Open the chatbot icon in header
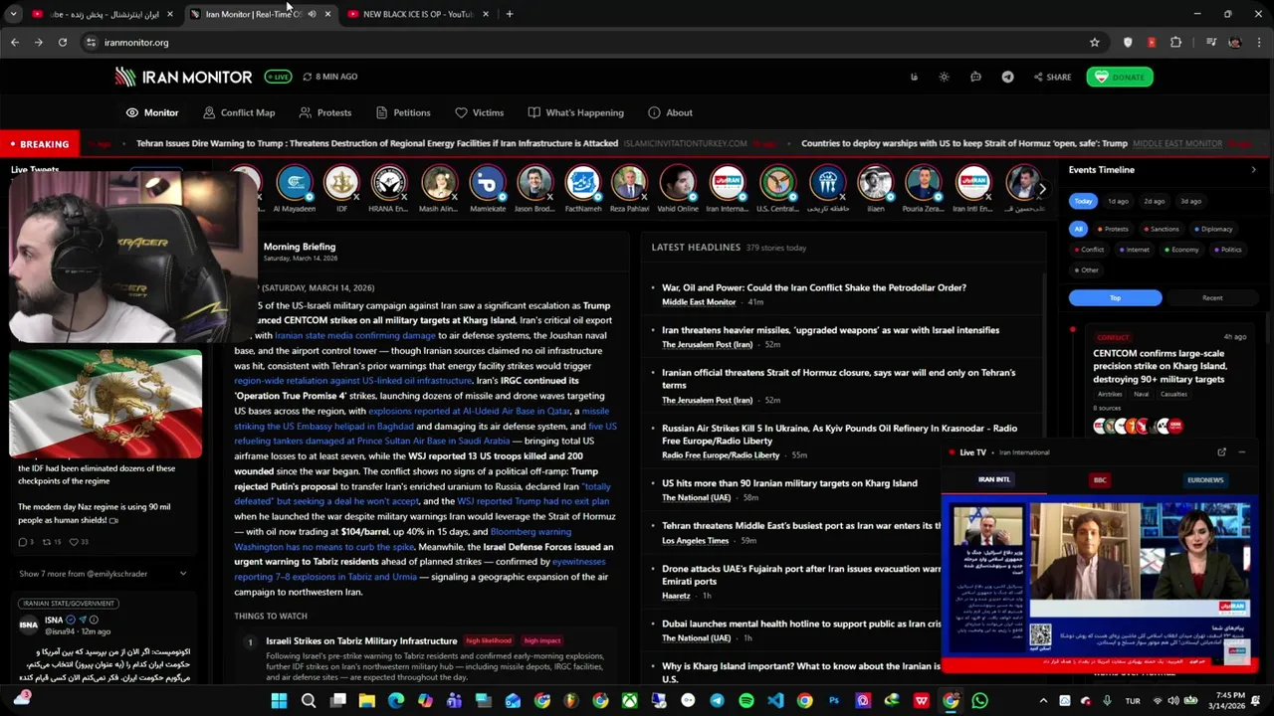This screenshot has width=1274, height=716. coord(975,77)
